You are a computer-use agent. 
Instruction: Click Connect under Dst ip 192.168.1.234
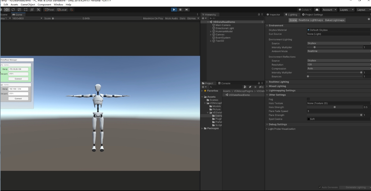pyautogui.click(x=18, y=99)
